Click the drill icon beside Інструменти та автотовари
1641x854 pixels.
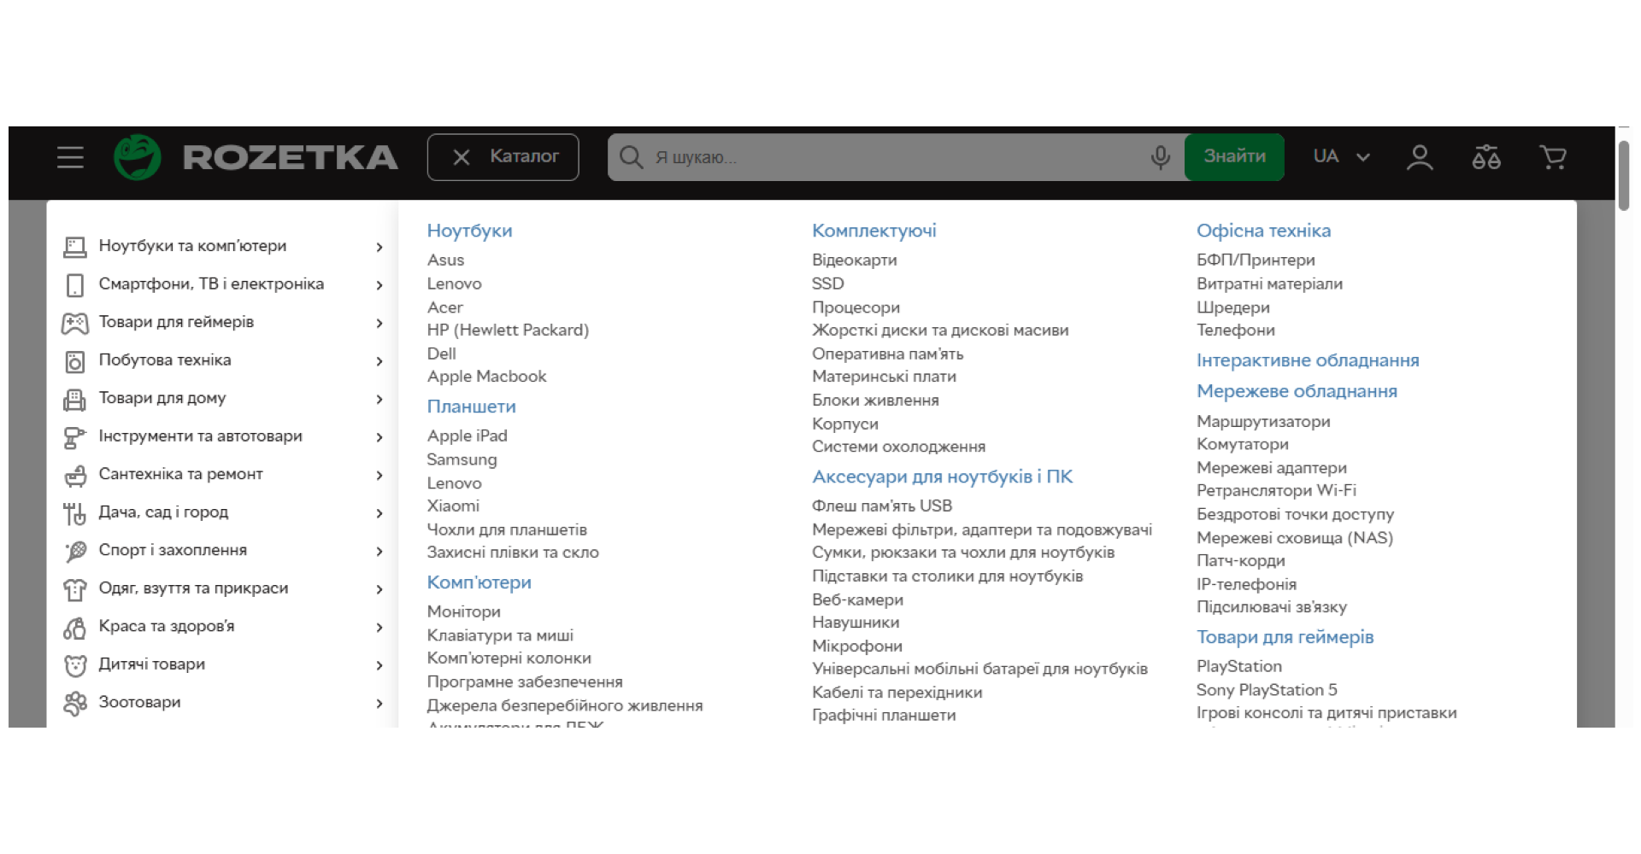click(x=75, y=437)
